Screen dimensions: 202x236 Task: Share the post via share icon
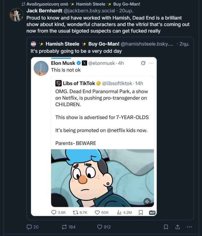(x=178, y=227)
